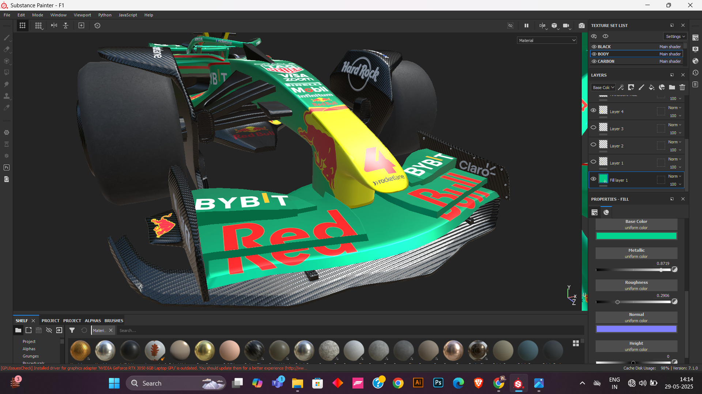Select the Paint brush tool
Screen dimensions: 702x394
[6, 38]
